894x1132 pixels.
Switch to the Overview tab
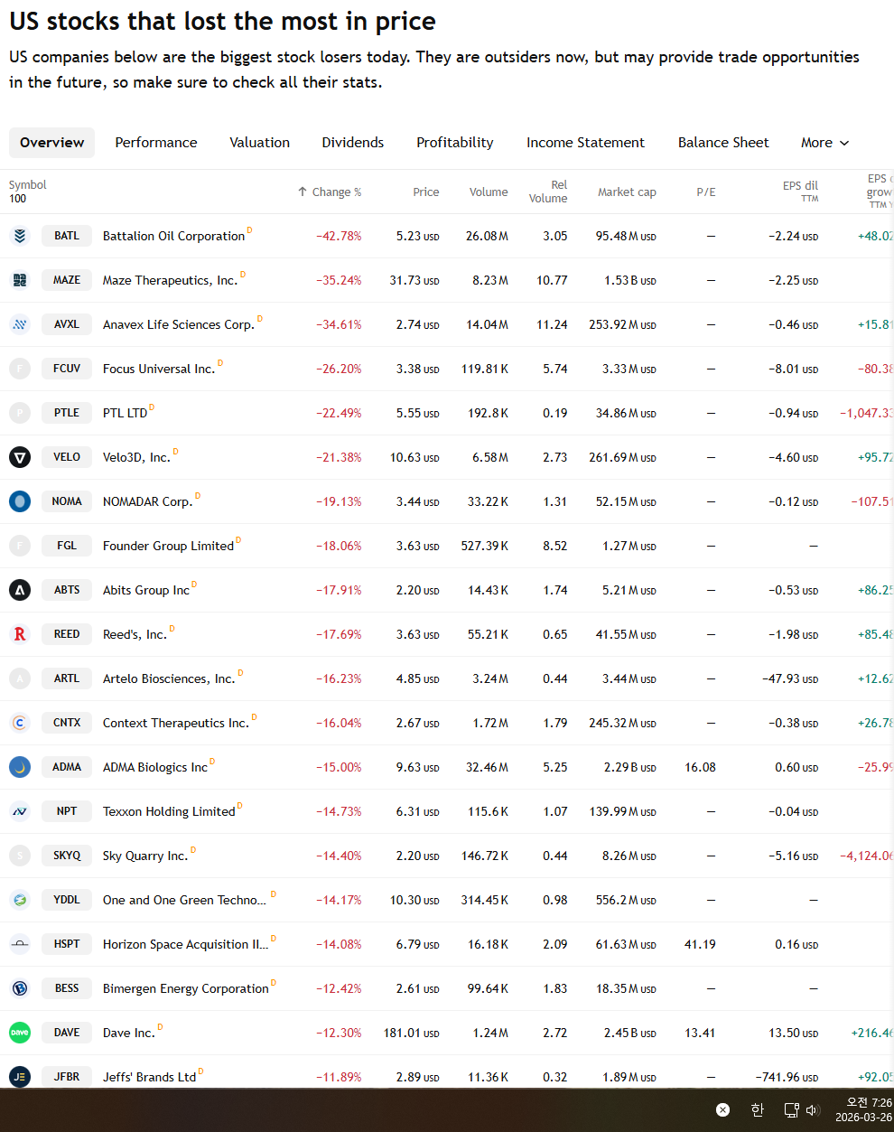51,143
